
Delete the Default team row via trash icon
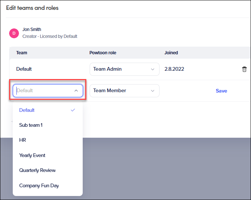pos(244,69)
